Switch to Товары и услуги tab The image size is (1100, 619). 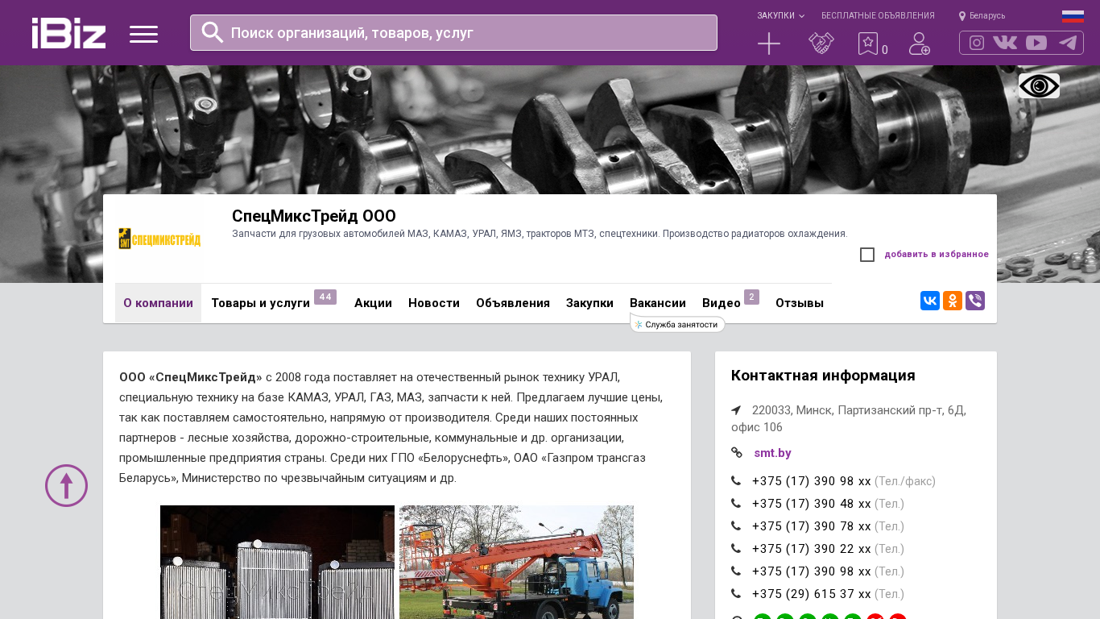tap(260, 303)
